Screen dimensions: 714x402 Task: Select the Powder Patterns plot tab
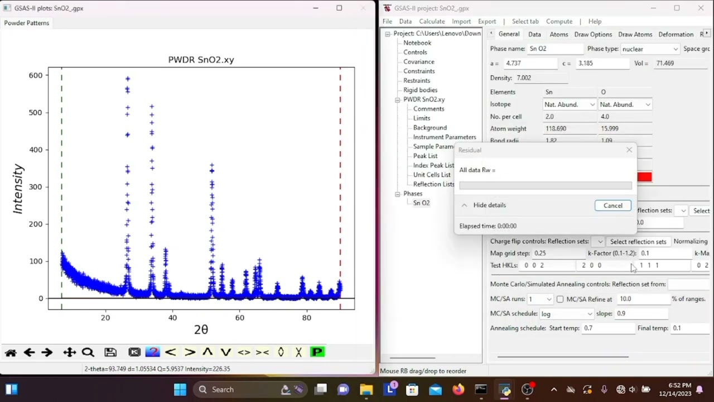tap(27, 23)
